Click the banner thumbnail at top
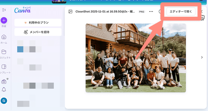 pos(59,2)
